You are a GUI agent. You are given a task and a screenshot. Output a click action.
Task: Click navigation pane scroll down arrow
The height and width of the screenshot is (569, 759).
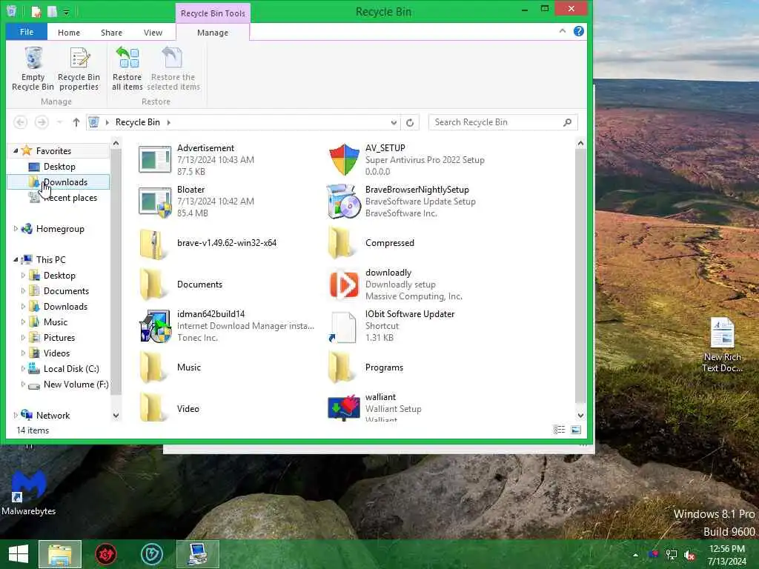click(x=116, y=416)
